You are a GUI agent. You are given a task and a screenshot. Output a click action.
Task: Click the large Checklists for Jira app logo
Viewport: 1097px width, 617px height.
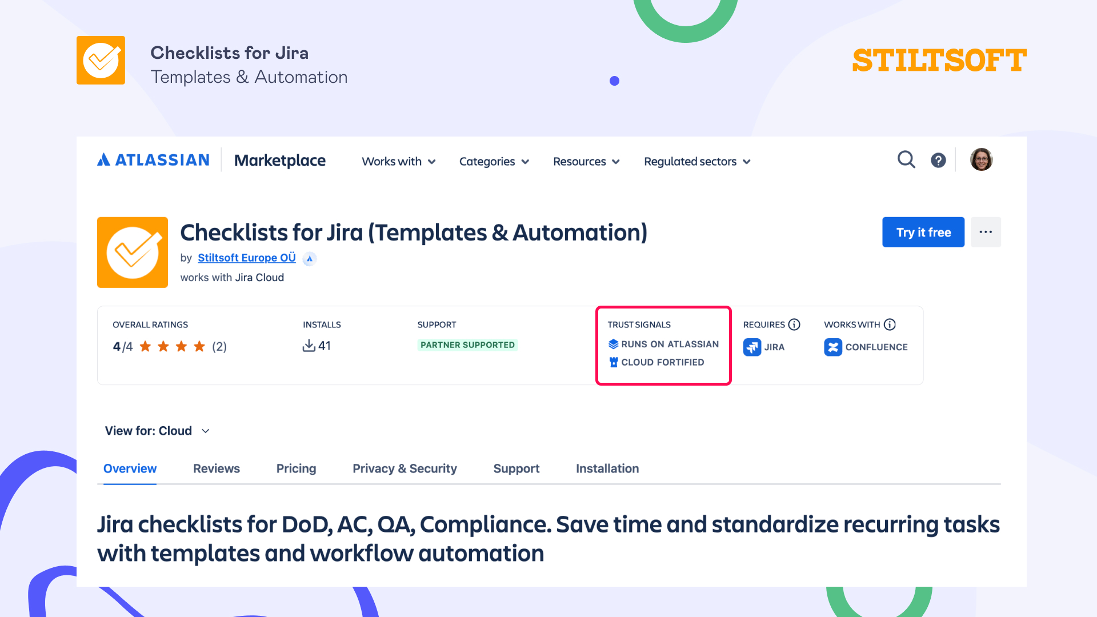point(133,252)
